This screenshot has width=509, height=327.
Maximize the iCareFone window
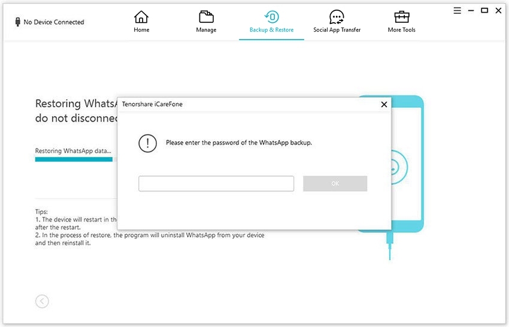pos(484,11)
